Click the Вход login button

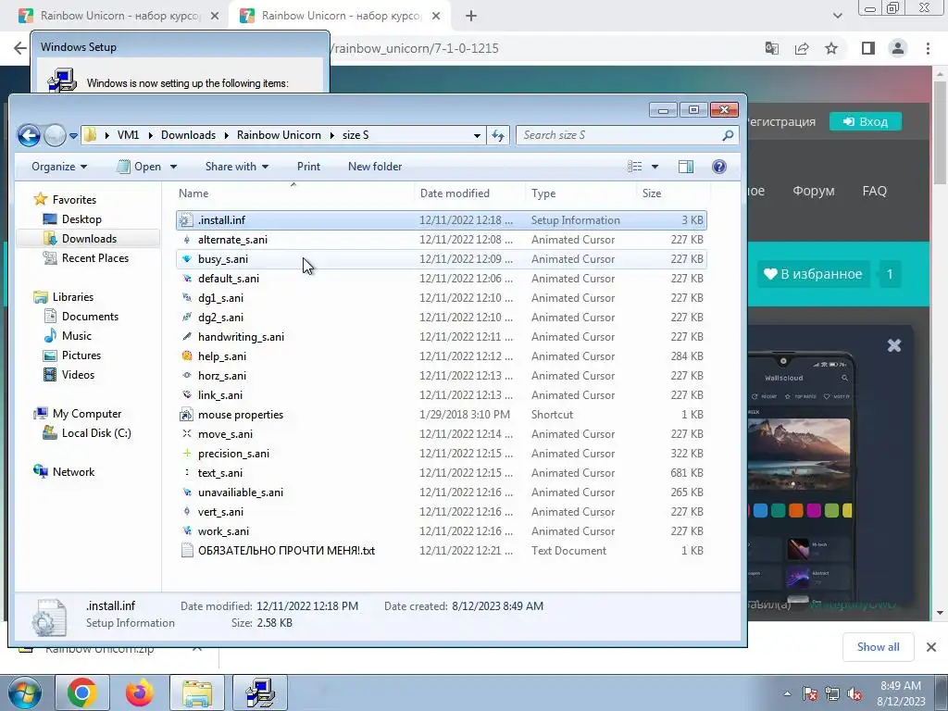pyautogui.click(x=866, y=121)
